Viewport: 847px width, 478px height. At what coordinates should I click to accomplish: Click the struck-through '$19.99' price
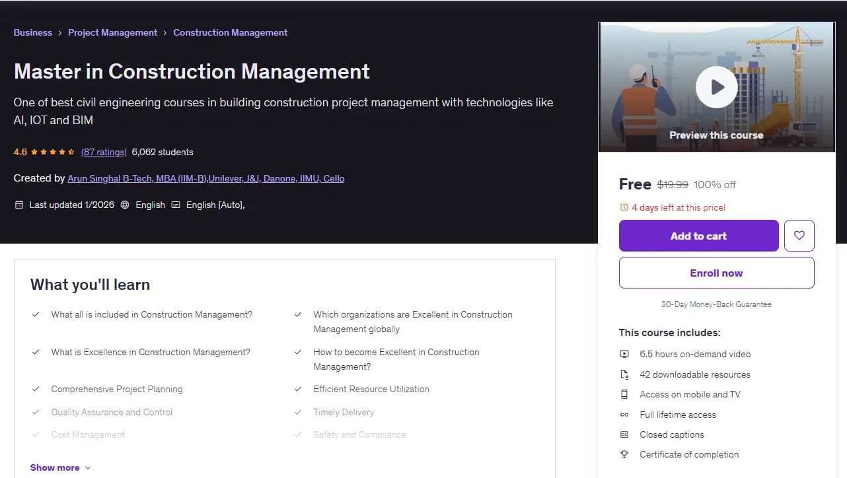673,185
